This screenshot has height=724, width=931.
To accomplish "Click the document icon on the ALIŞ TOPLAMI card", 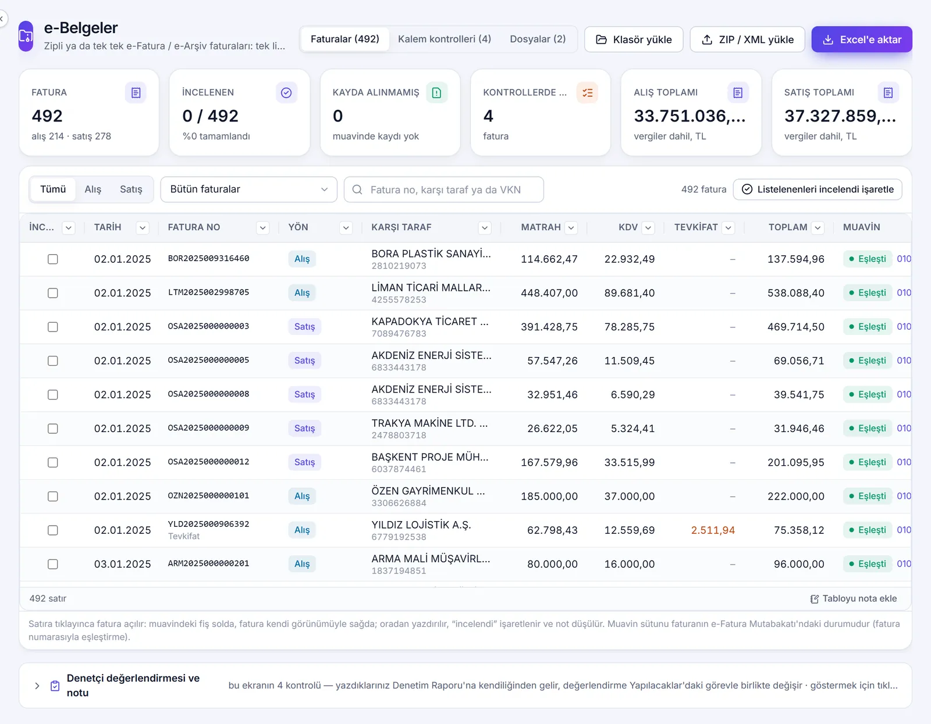I will point(738,92).
